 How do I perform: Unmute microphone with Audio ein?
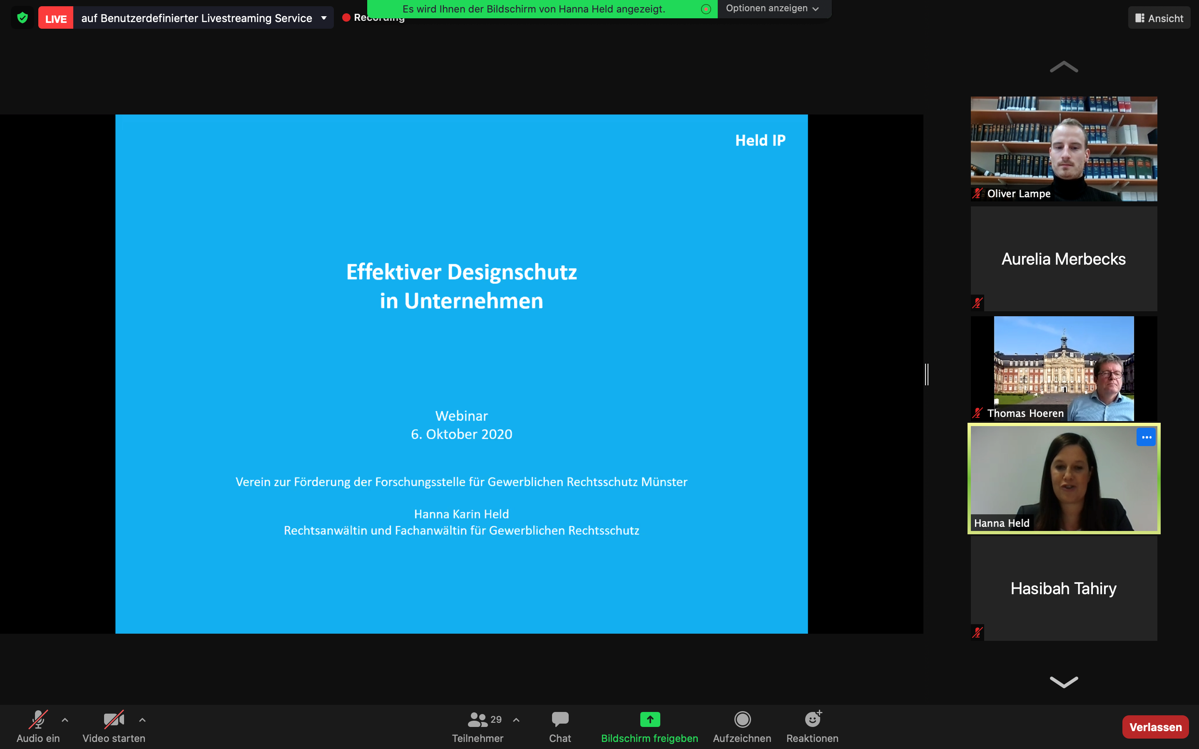[x=38, y=720]
